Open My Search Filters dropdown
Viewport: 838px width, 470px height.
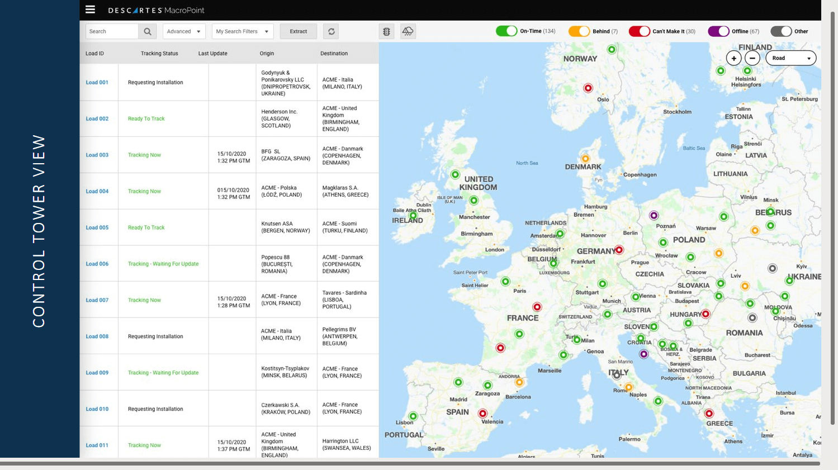pyautogui.click(x=243, y=31)
